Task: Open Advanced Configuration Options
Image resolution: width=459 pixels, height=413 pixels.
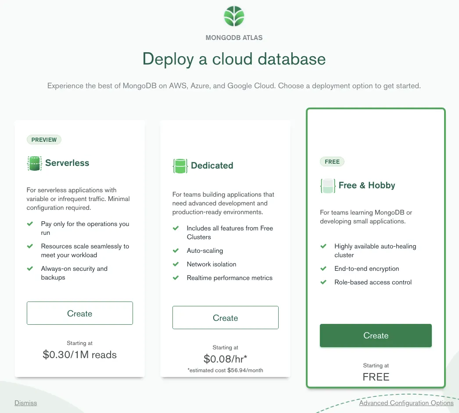Action: point(406,403)
